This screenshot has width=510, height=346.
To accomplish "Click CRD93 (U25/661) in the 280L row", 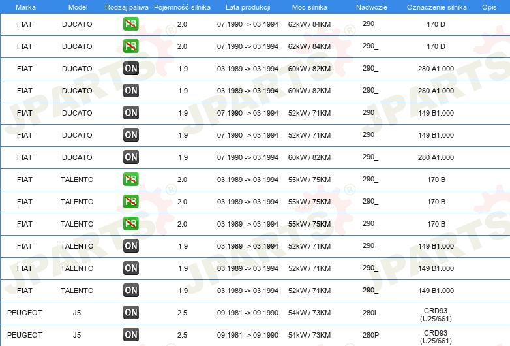I will coord(436,315).
